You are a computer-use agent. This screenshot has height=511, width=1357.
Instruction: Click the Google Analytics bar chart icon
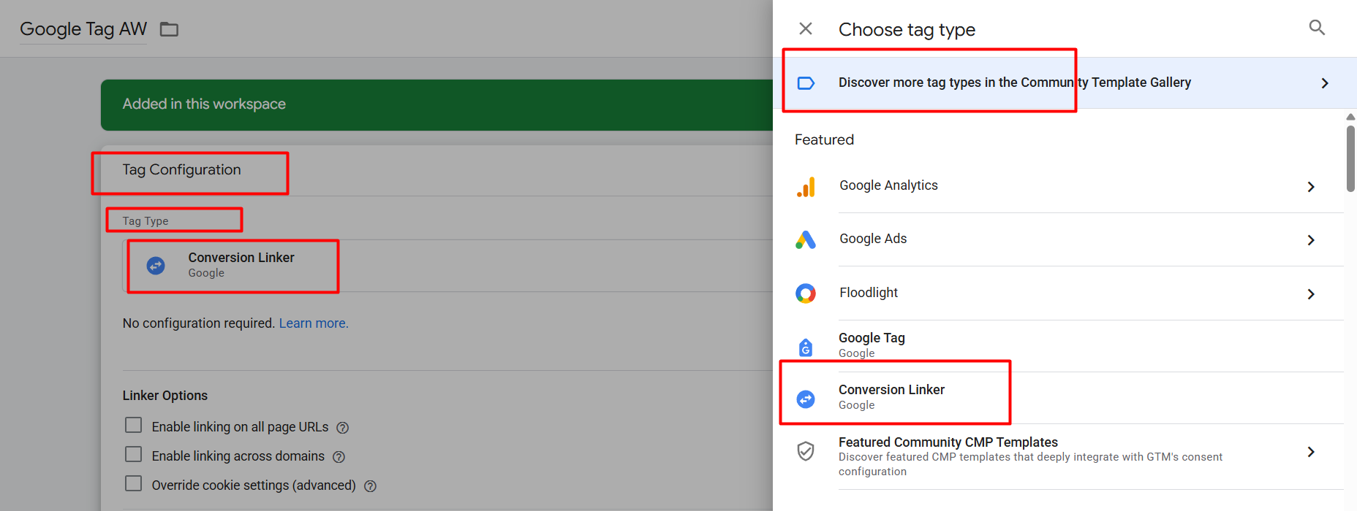tap(806, 187)
